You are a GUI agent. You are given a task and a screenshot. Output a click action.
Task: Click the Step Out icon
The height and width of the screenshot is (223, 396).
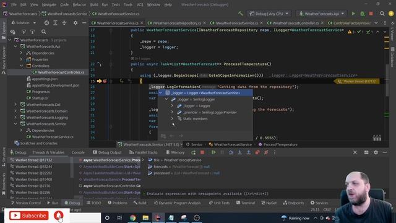pos(249,152)
